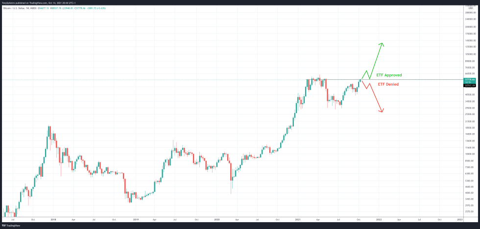Click the 29500.00 level on price scale
Viewport: 480px width, 229px height.
click(x=470, y=108)
